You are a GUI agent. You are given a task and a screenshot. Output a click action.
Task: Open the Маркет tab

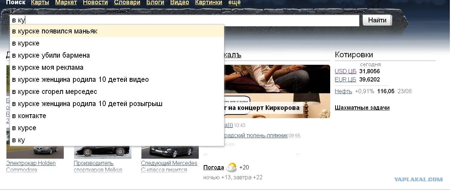(x=66, y=2)
